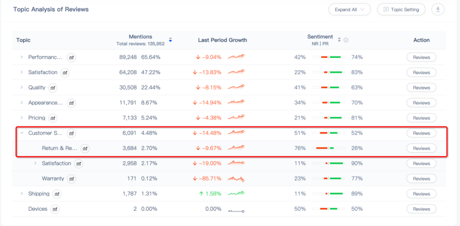Click the 76% negative sentiment value
The width and height of the screenshot is (460, 226).
tap(300, 148)
